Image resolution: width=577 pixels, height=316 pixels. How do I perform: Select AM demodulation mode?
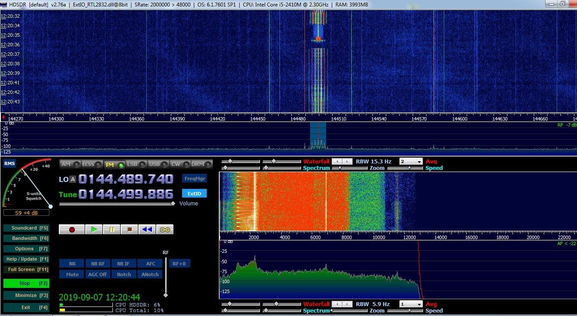70,164
